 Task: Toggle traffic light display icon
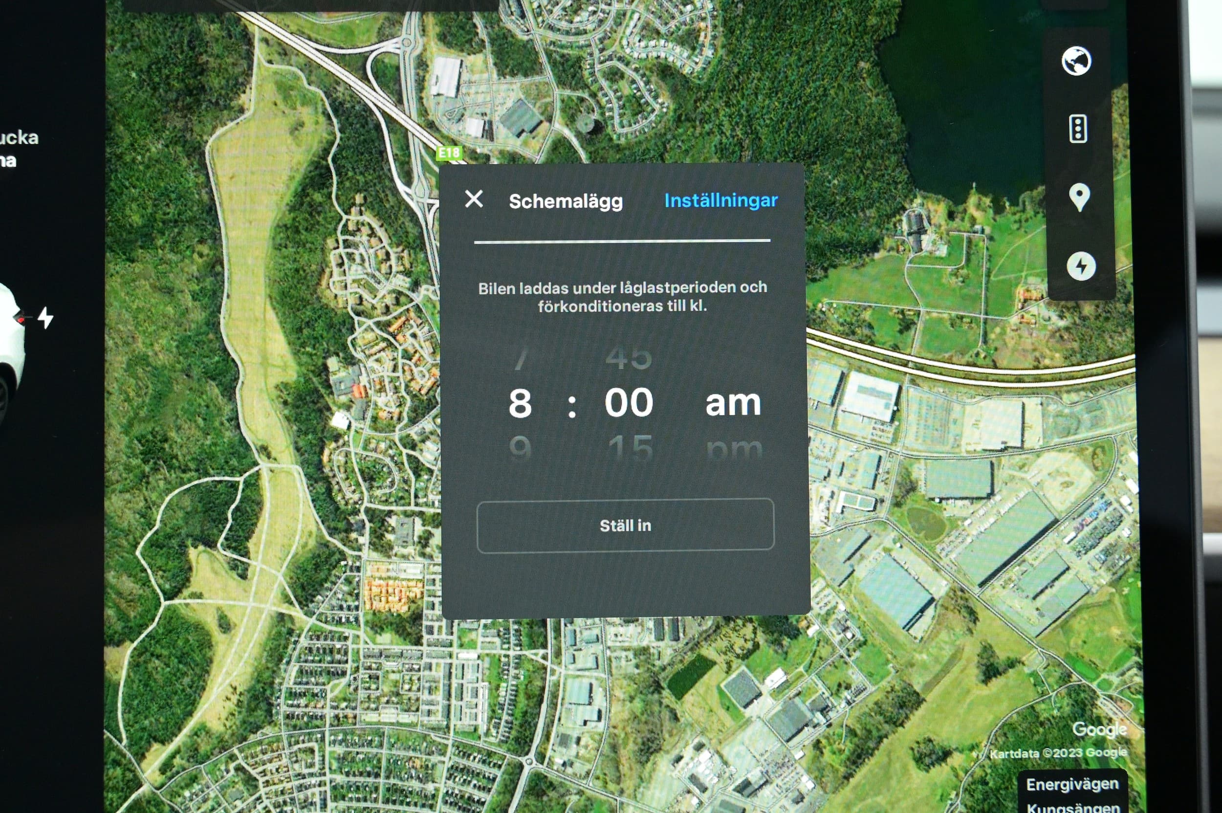pyautogui.click(x=1078, y=129)
